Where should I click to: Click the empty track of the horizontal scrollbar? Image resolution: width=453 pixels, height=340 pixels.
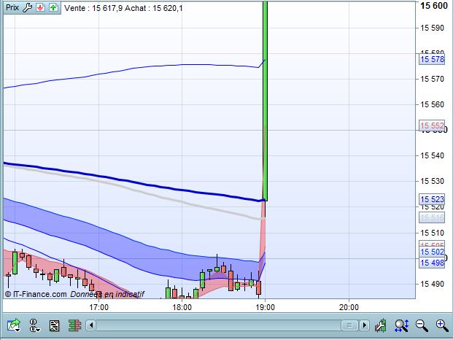coord(218,325)
